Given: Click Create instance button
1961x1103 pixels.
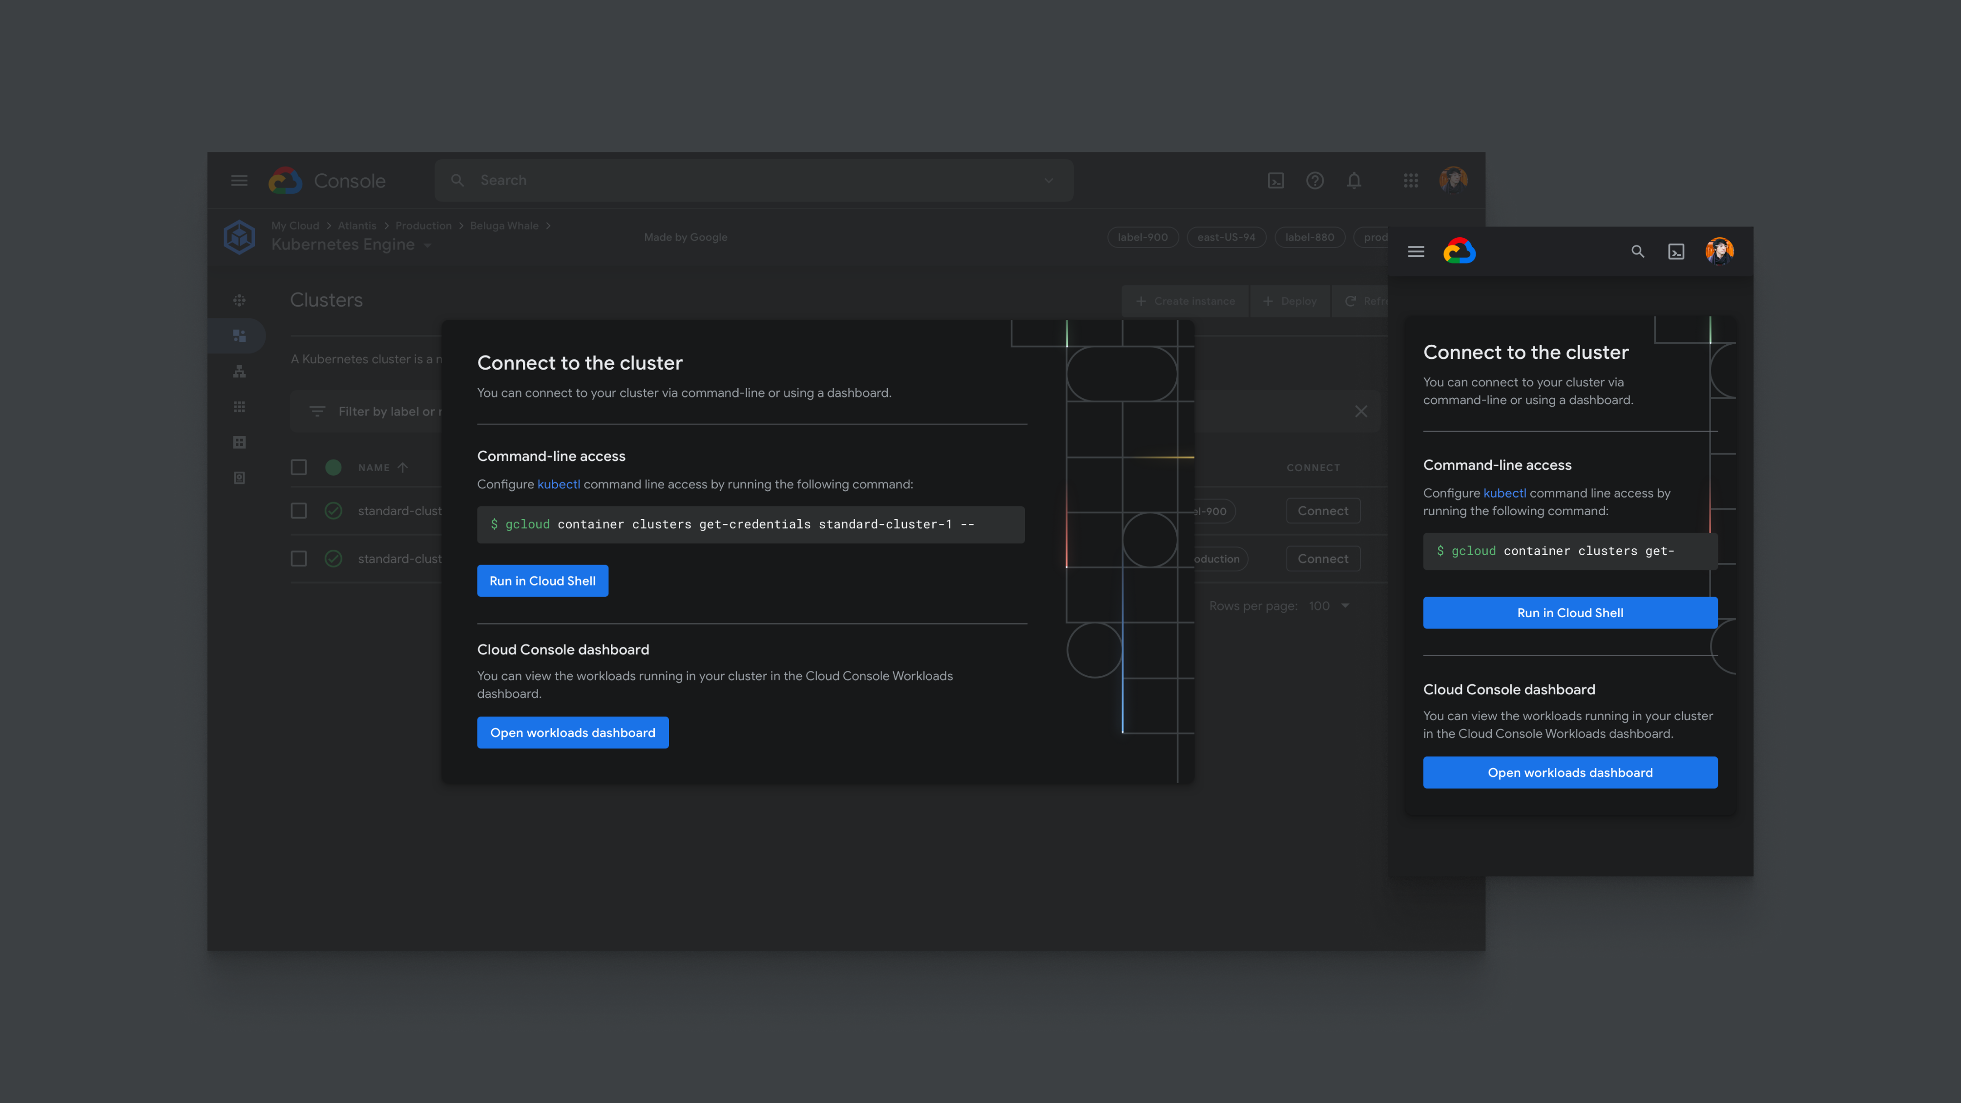Looking at the screenshot, I should (1185, 301).
